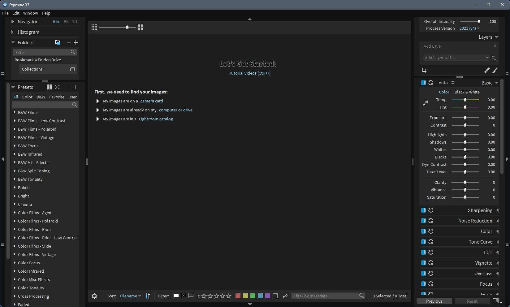Select the crop tool icon

(x=424, y=70)
